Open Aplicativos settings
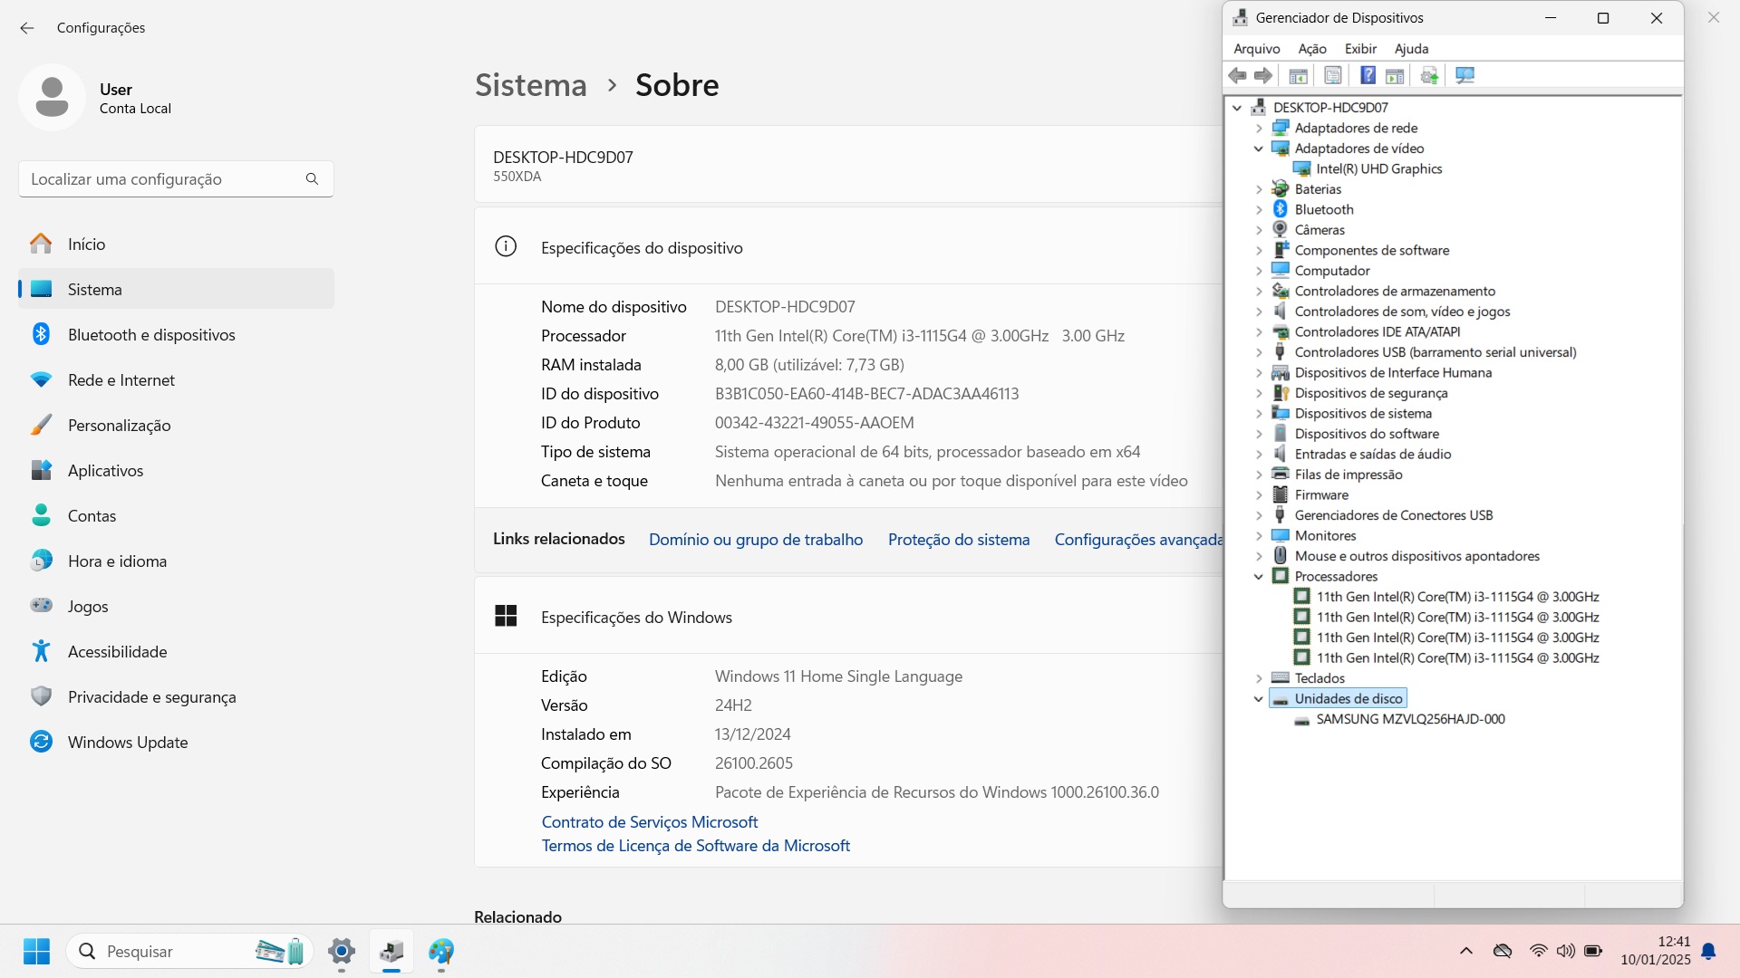This screenshot has width=1740, height=978. (176, 471)
